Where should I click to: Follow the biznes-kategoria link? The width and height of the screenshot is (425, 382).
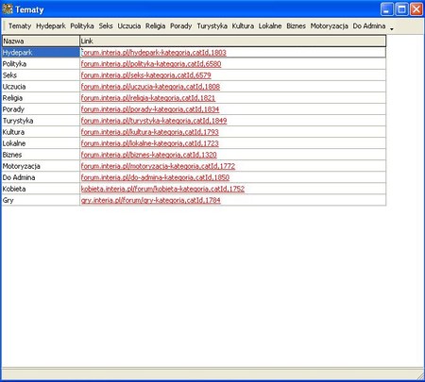coord(149,155)
